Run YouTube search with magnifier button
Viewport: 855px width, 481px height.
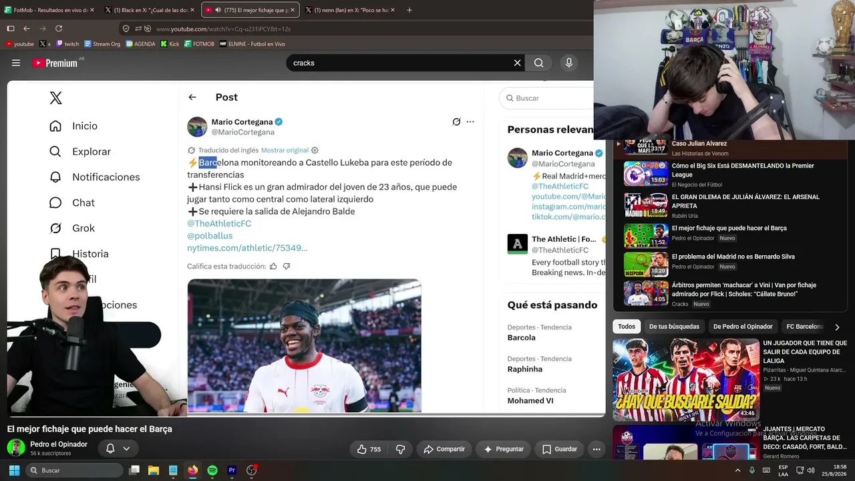click(538, 63)
